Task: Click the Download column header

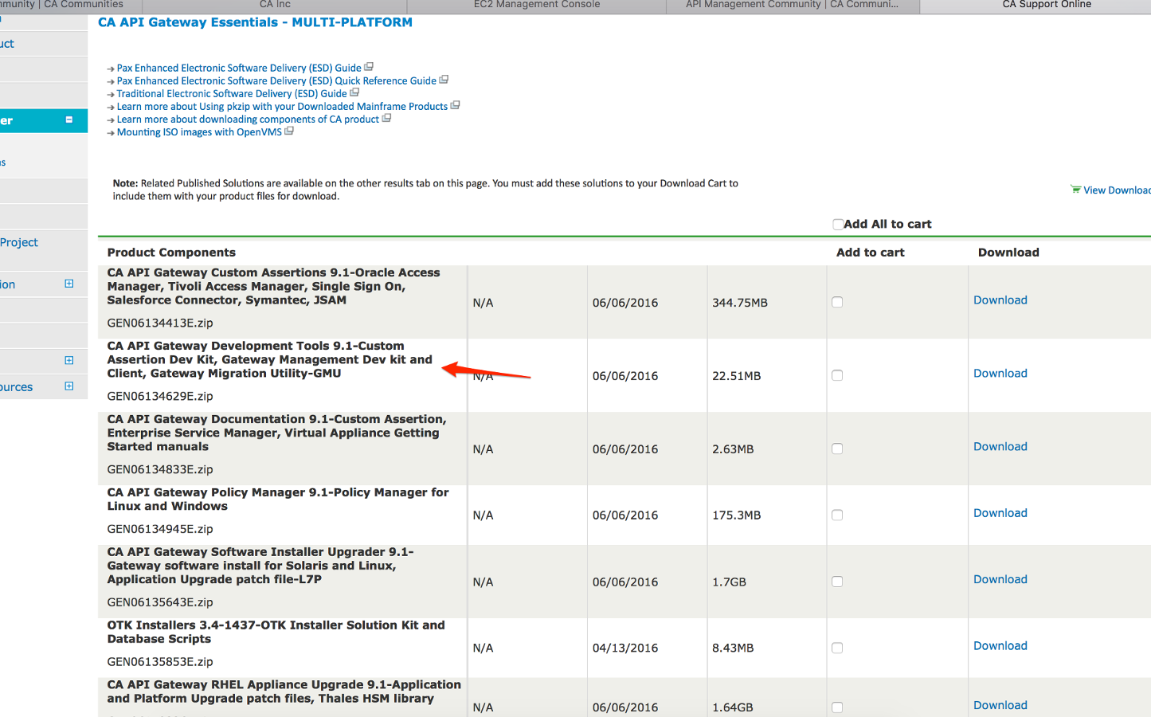Action: (x=1008, y=253)
